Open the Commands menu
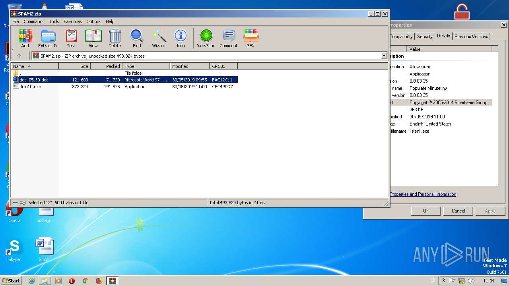 tap(34, 21)
